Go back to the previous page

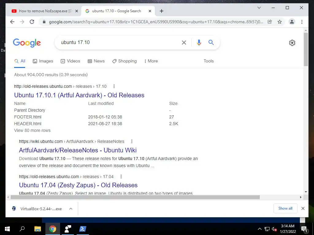pyautogui.click(x=12, y=22)
